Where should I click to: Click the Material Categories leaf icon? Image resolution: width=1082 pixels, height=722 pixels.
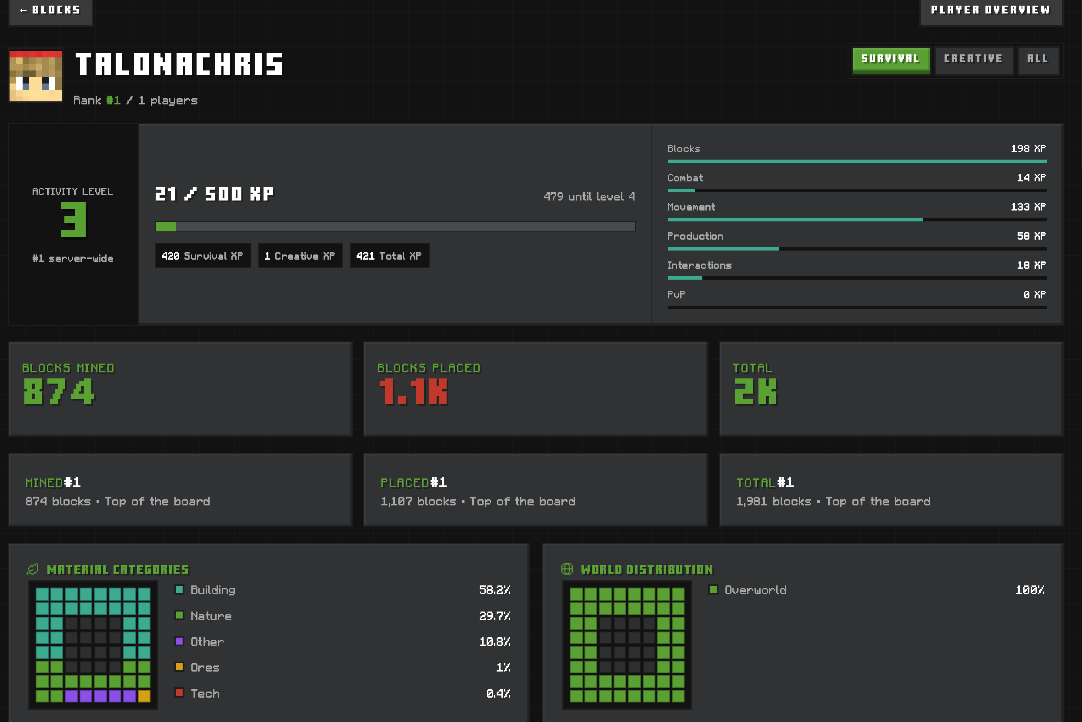33,570
